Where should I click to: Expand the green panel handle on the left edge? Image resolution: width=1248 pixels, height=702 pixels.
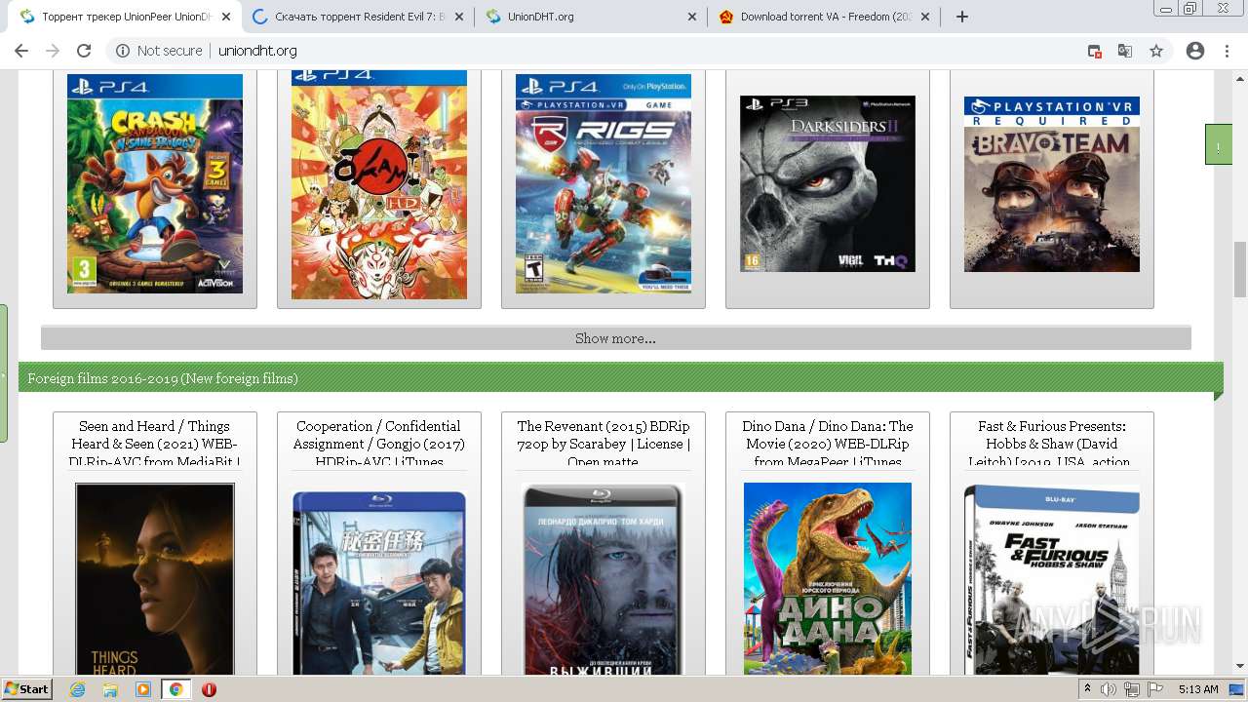pyautogui.click(x=4, y=373)
